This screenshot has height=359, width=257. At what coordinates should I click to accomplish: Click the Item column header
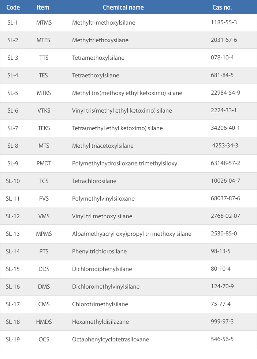pyautogui.click(x=43, y=7)
